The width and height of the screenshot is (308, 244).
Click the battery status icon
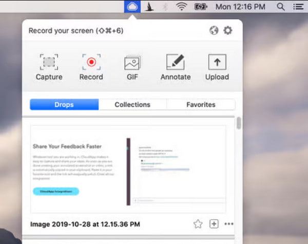(x=201, y=7)
